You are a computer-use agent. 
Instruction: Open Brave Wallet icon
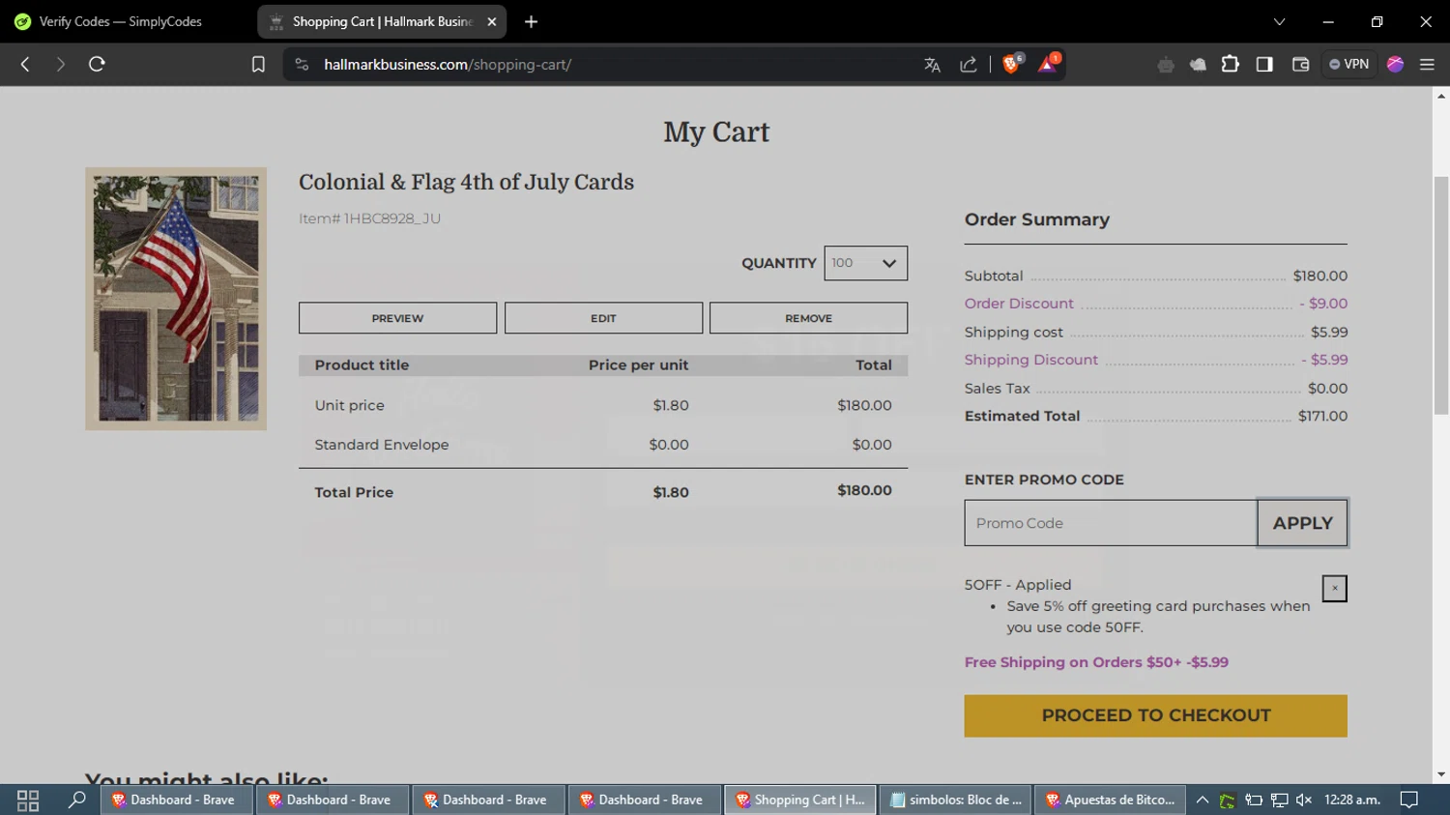click(1300, 65)
